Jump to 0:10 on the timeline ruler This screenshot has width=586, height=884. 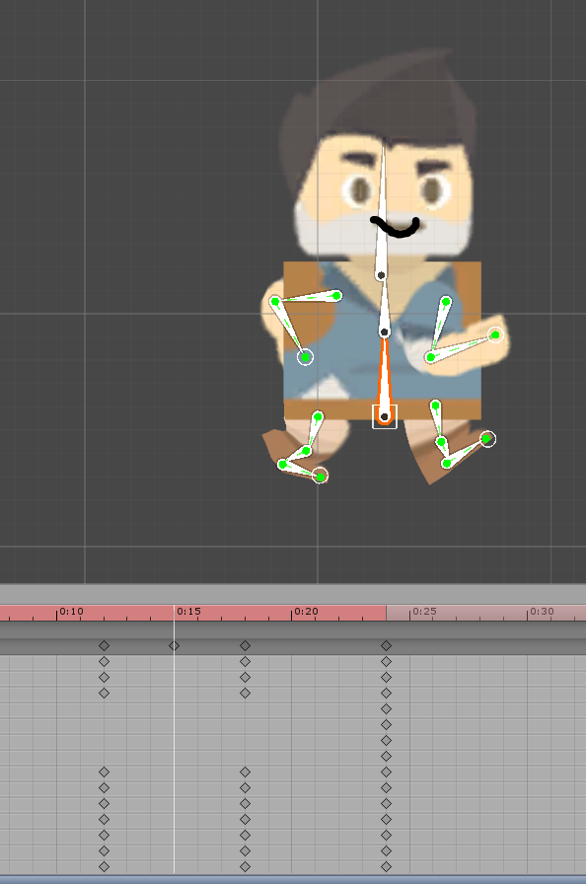[72, 612]
